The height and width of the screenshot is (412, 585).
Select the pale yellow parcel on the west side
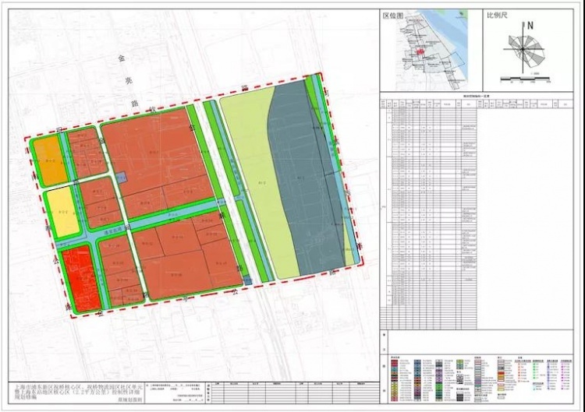coord(62,212)
